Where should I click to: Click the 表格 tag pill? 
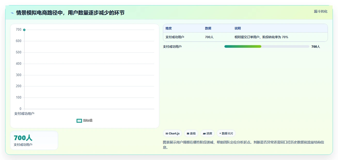point(191,133)
